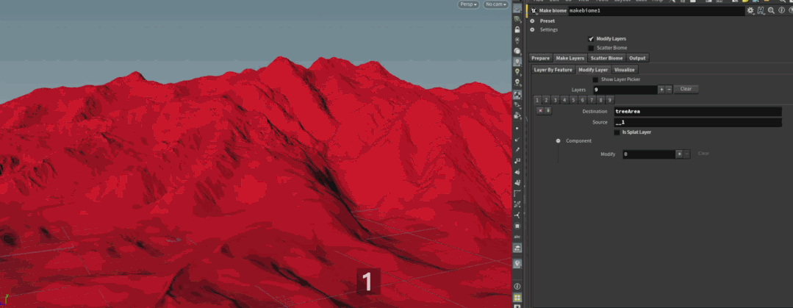
Task: Click the yellow grid icon in viewport toolbar
Action: pyautogui.click(x=517, y=298)
